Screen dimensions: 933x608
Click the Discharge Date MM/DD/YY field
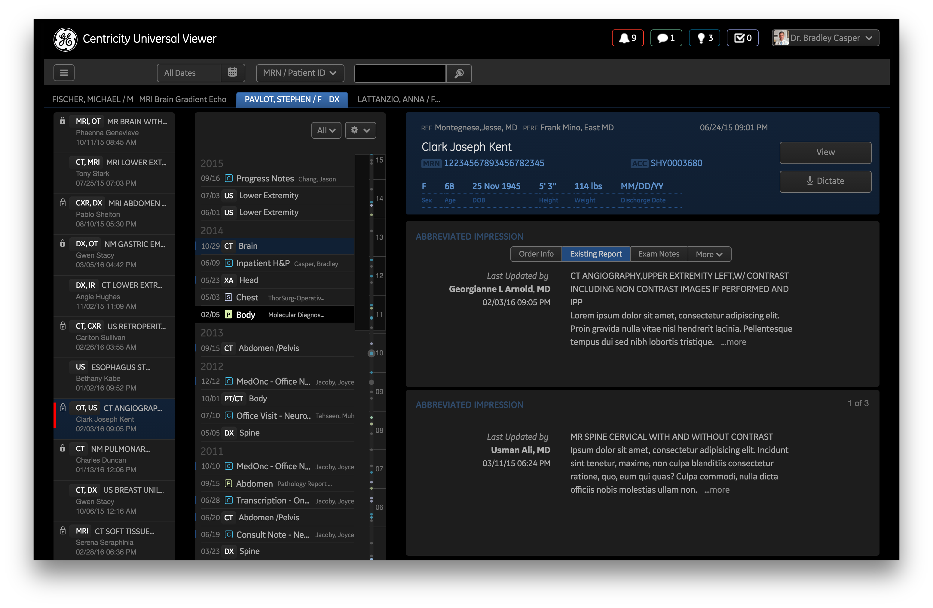(642, 187)
